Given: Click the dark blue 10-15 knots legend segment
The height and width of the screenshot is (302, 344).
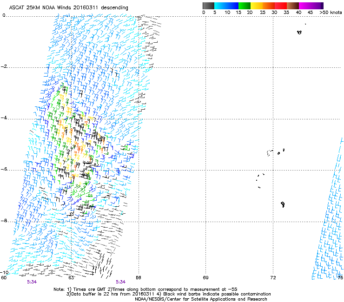Looking at the screenshot, I should [232, 6].
